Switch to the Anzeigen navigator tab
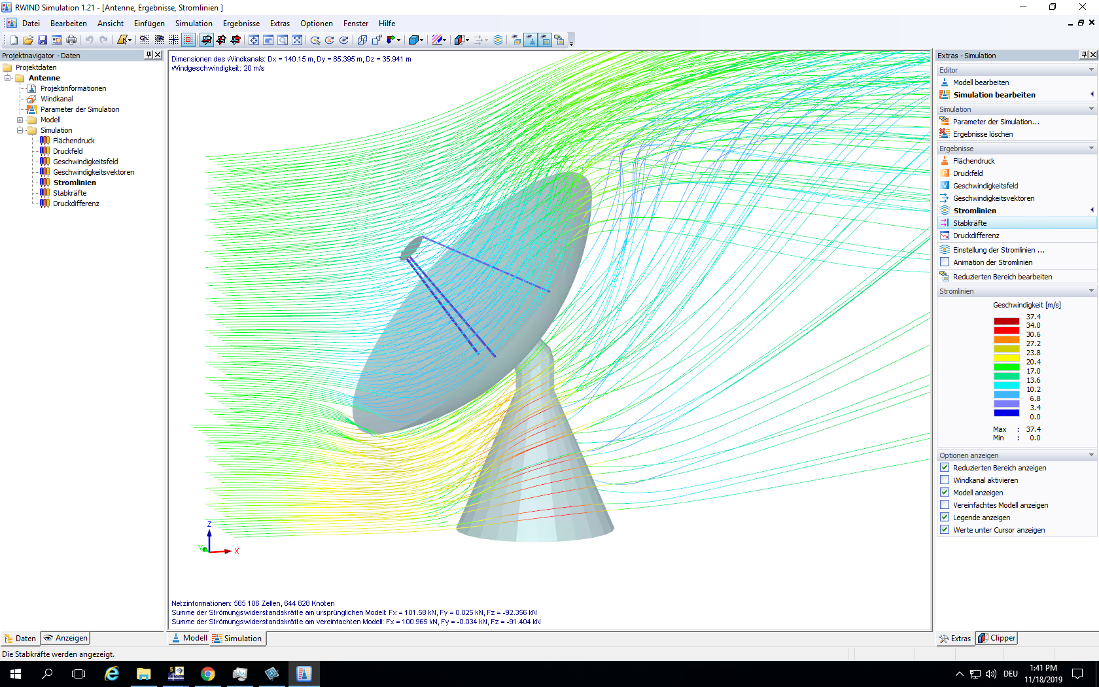This screenshot has height=687, width=1099. click(x=65, y=639)
